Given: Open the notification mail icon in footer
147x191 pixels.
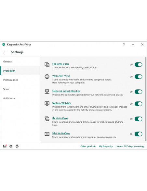Looking at the screenshot, I should [x=5, y=146].
